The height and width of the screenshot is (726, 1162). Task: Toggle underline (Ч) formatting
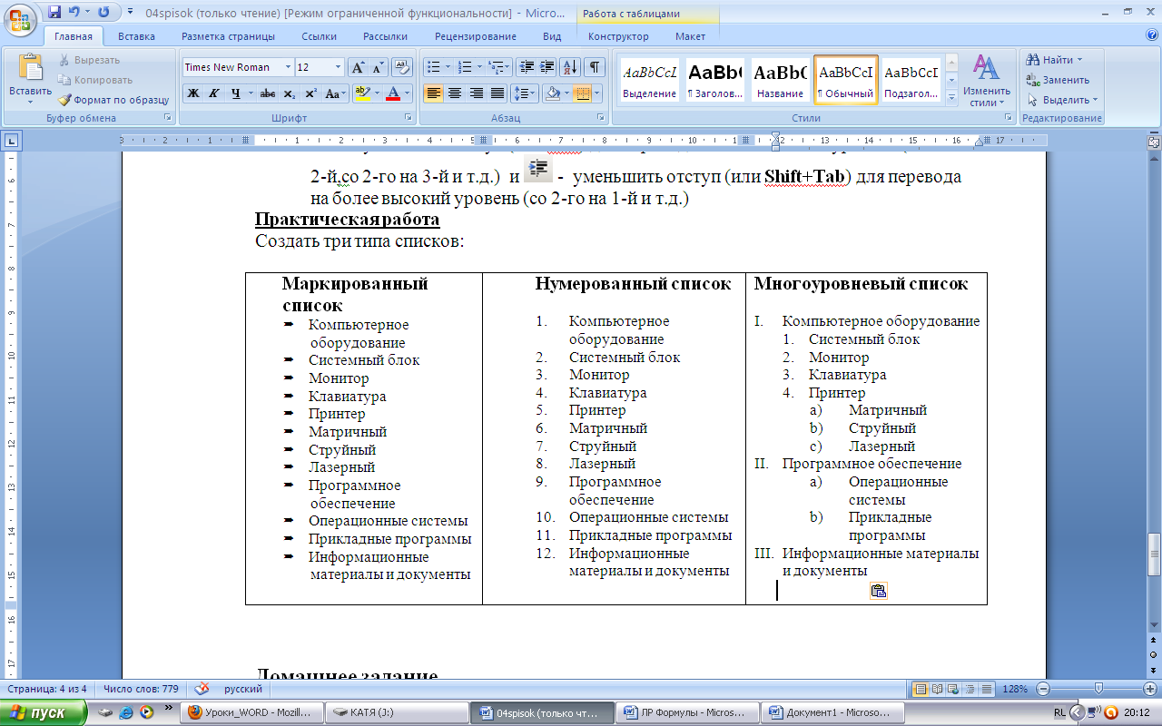(235, 93)
